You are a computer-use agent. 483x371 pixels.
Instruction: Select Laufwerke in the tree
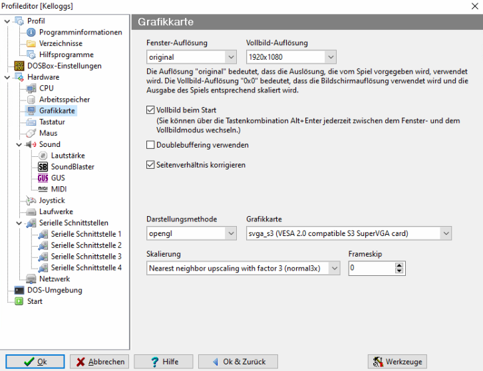[56, 212]
